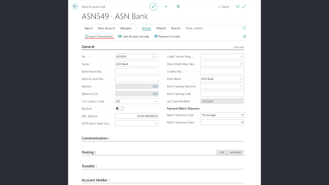Open Bank Name dropdown
329x185 pixels.
(241, 79)
